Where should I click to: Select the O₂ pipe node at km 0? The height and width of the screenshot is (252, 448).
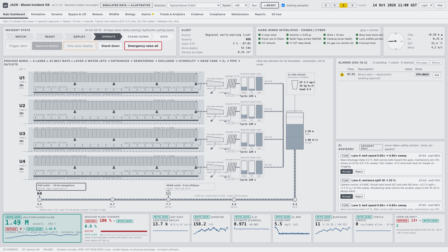coord(295,200)
